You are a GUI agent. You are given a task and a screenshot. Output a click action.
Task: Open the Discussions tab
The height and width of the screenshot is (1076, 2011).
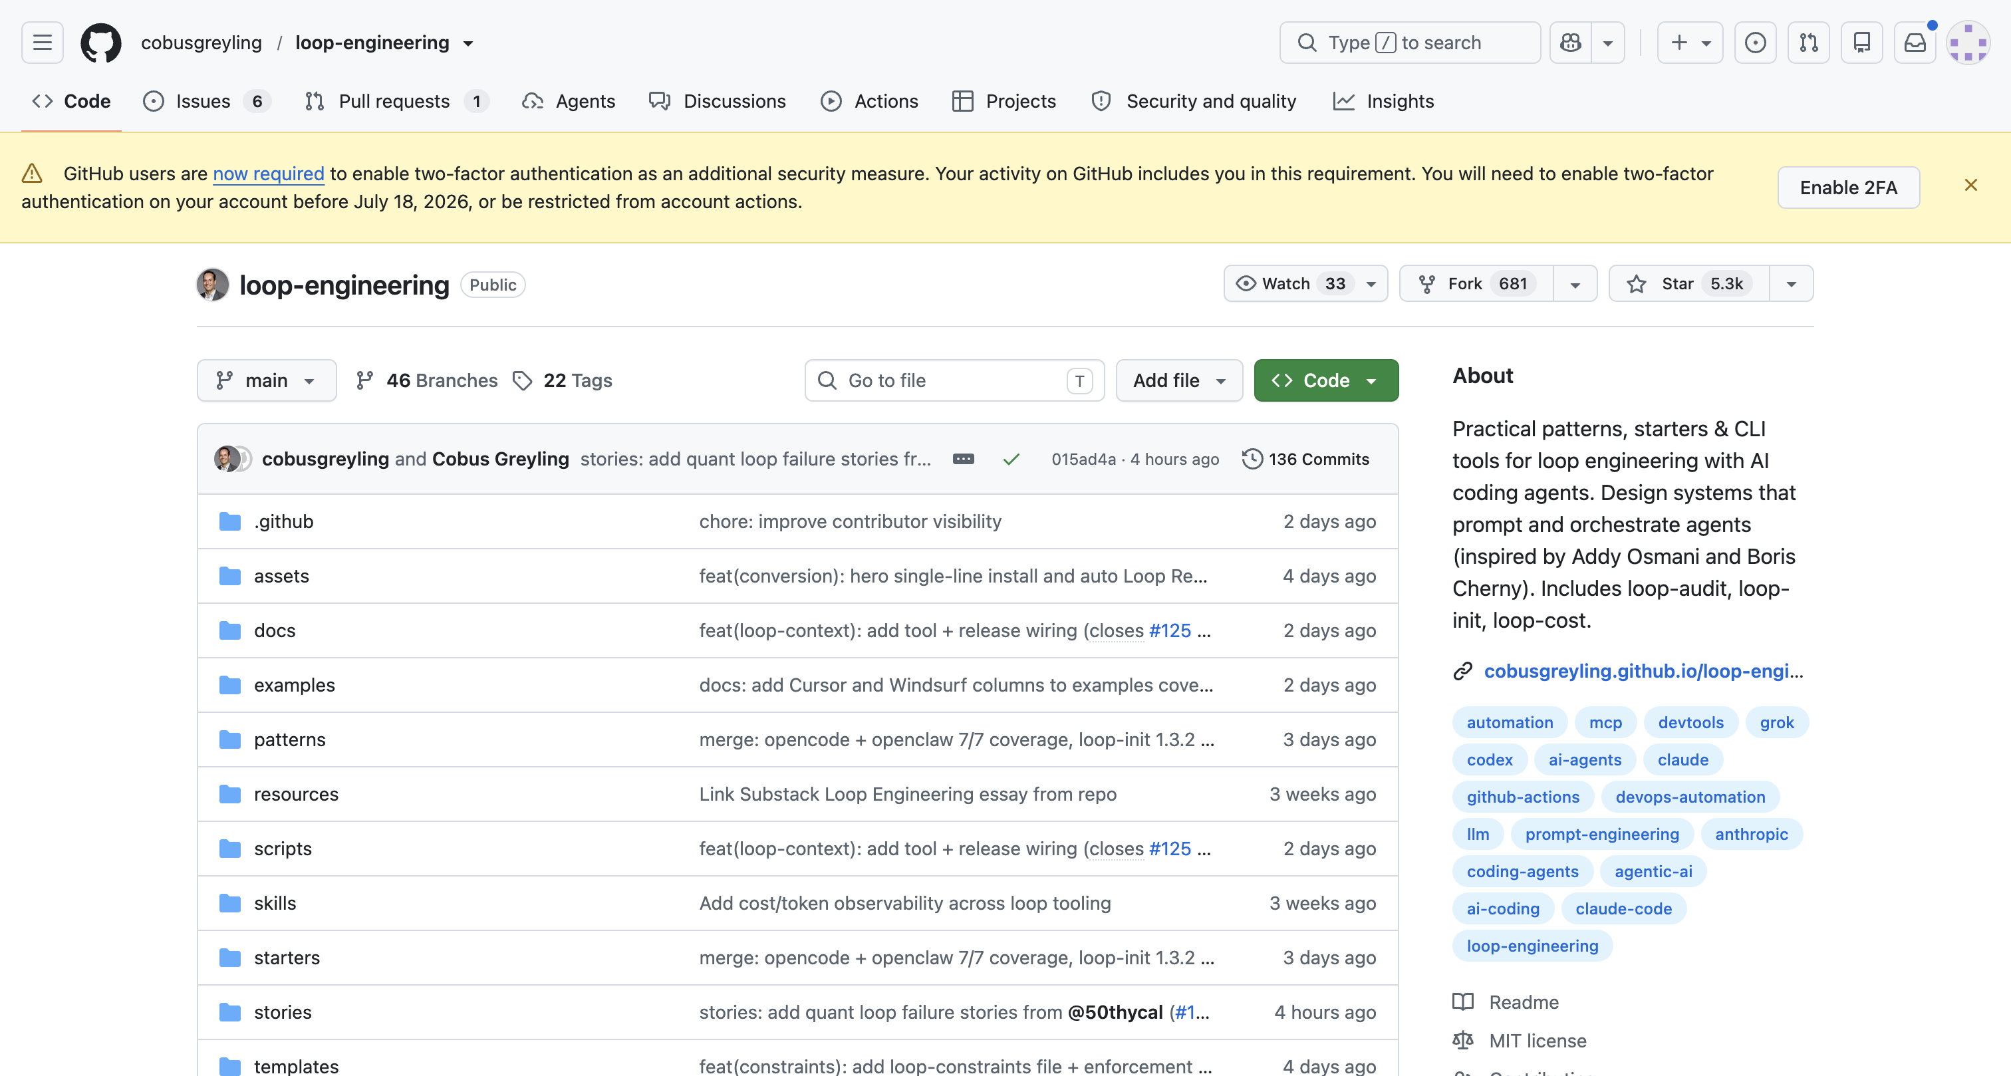(x=718, y=100)
